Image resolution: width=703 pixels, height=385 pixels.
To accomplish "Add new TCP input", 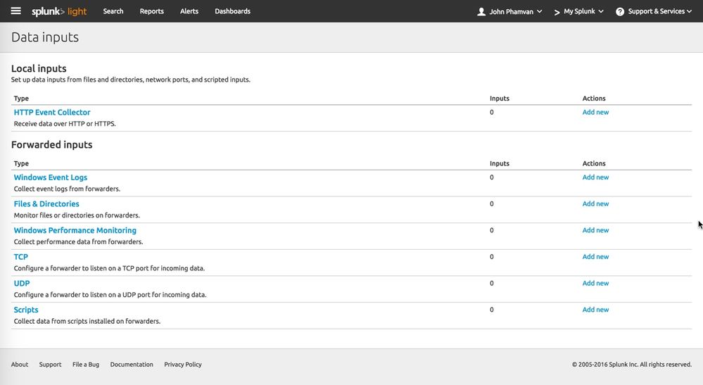I will pos(595,256).
